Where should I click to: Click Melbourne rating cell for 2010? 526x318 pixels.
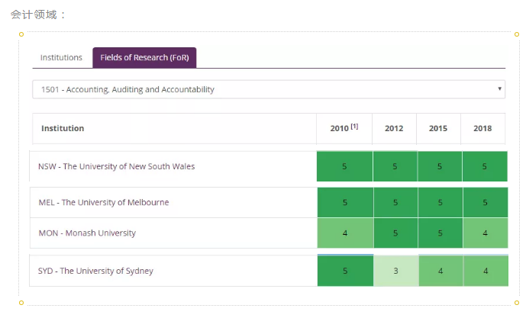[345, 202]
